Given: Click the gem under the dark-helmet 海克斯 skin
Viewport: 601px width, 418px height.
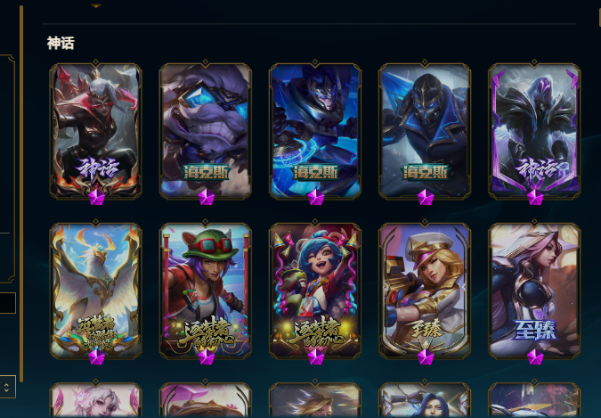Looking at the screenshot, I should click(x=425, y=197).
